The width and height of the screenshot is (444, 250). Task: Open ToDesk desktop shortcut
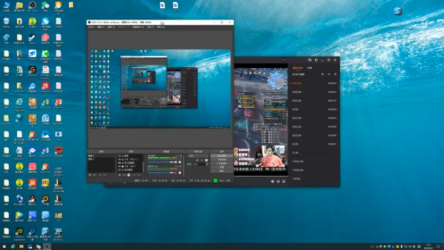tap(32, 55)
